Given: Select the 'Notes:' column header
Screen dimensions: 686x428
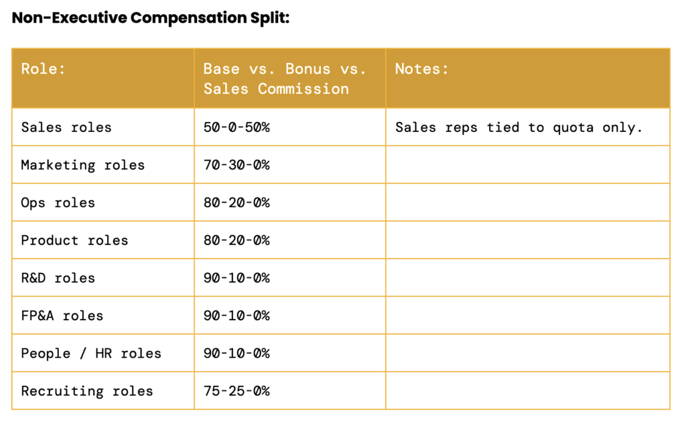Looking at the screenshot, I should coord(422,68).
